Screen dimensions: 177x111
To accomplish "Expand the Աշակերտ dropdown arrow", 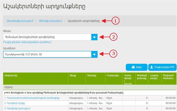I will coord(94,54).
